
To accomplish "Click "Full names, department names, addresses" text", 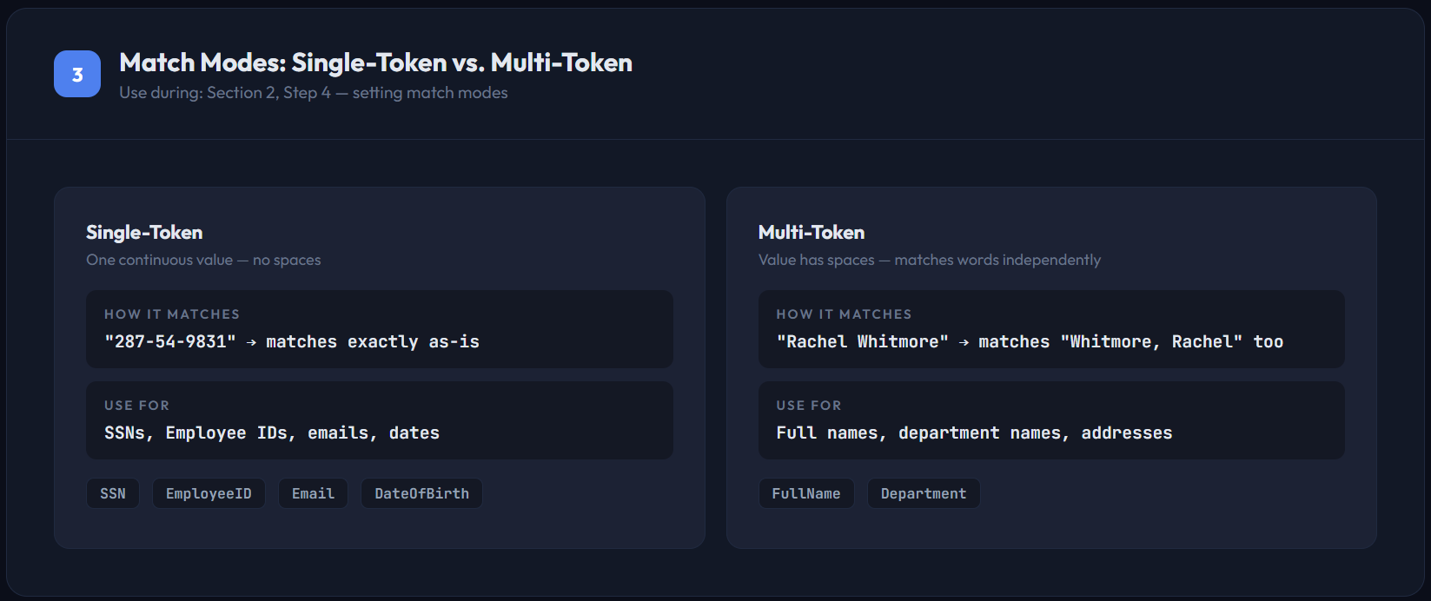I will (x=974, y=433).
